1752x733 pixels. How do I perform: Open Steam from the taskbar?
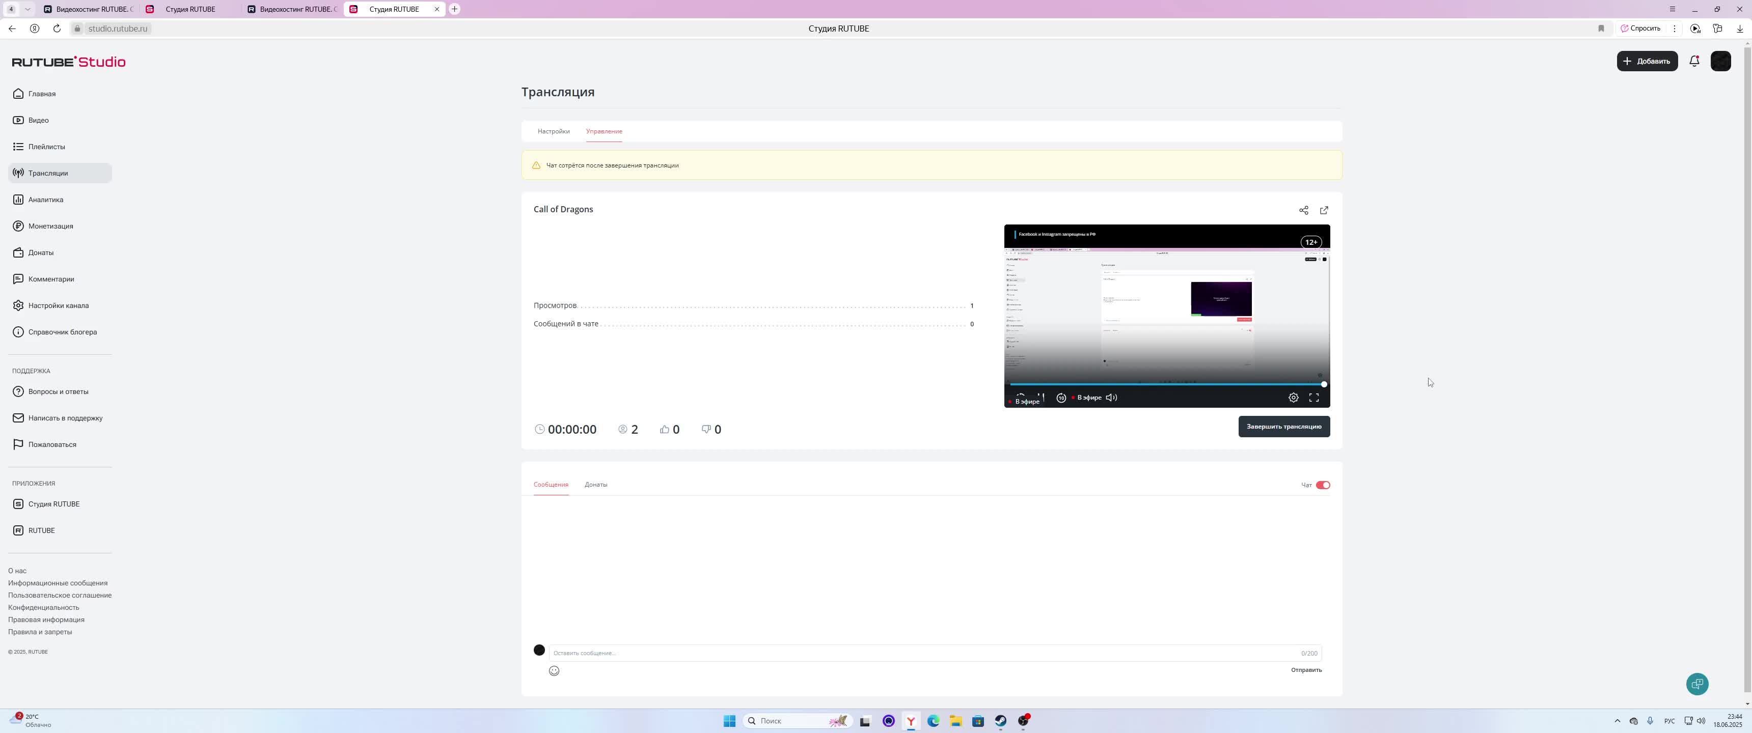[x=1000, y=721]
